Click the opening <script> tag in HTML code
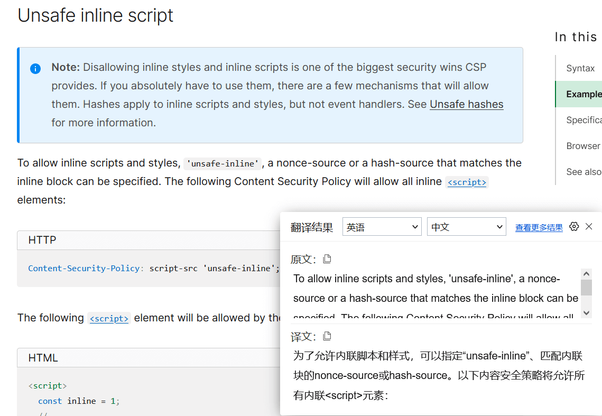Screen dimensions: 602x416 coord(48,386)
